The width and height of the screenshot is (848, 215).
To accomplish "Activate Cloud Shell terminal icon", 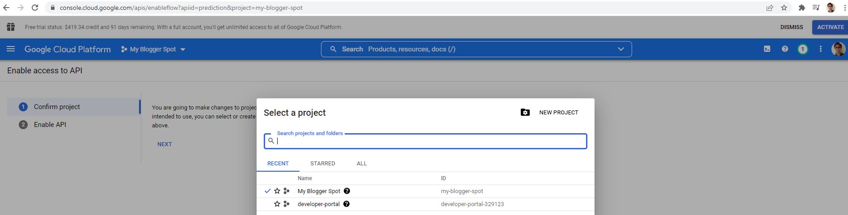I will (x=767, y=49).
